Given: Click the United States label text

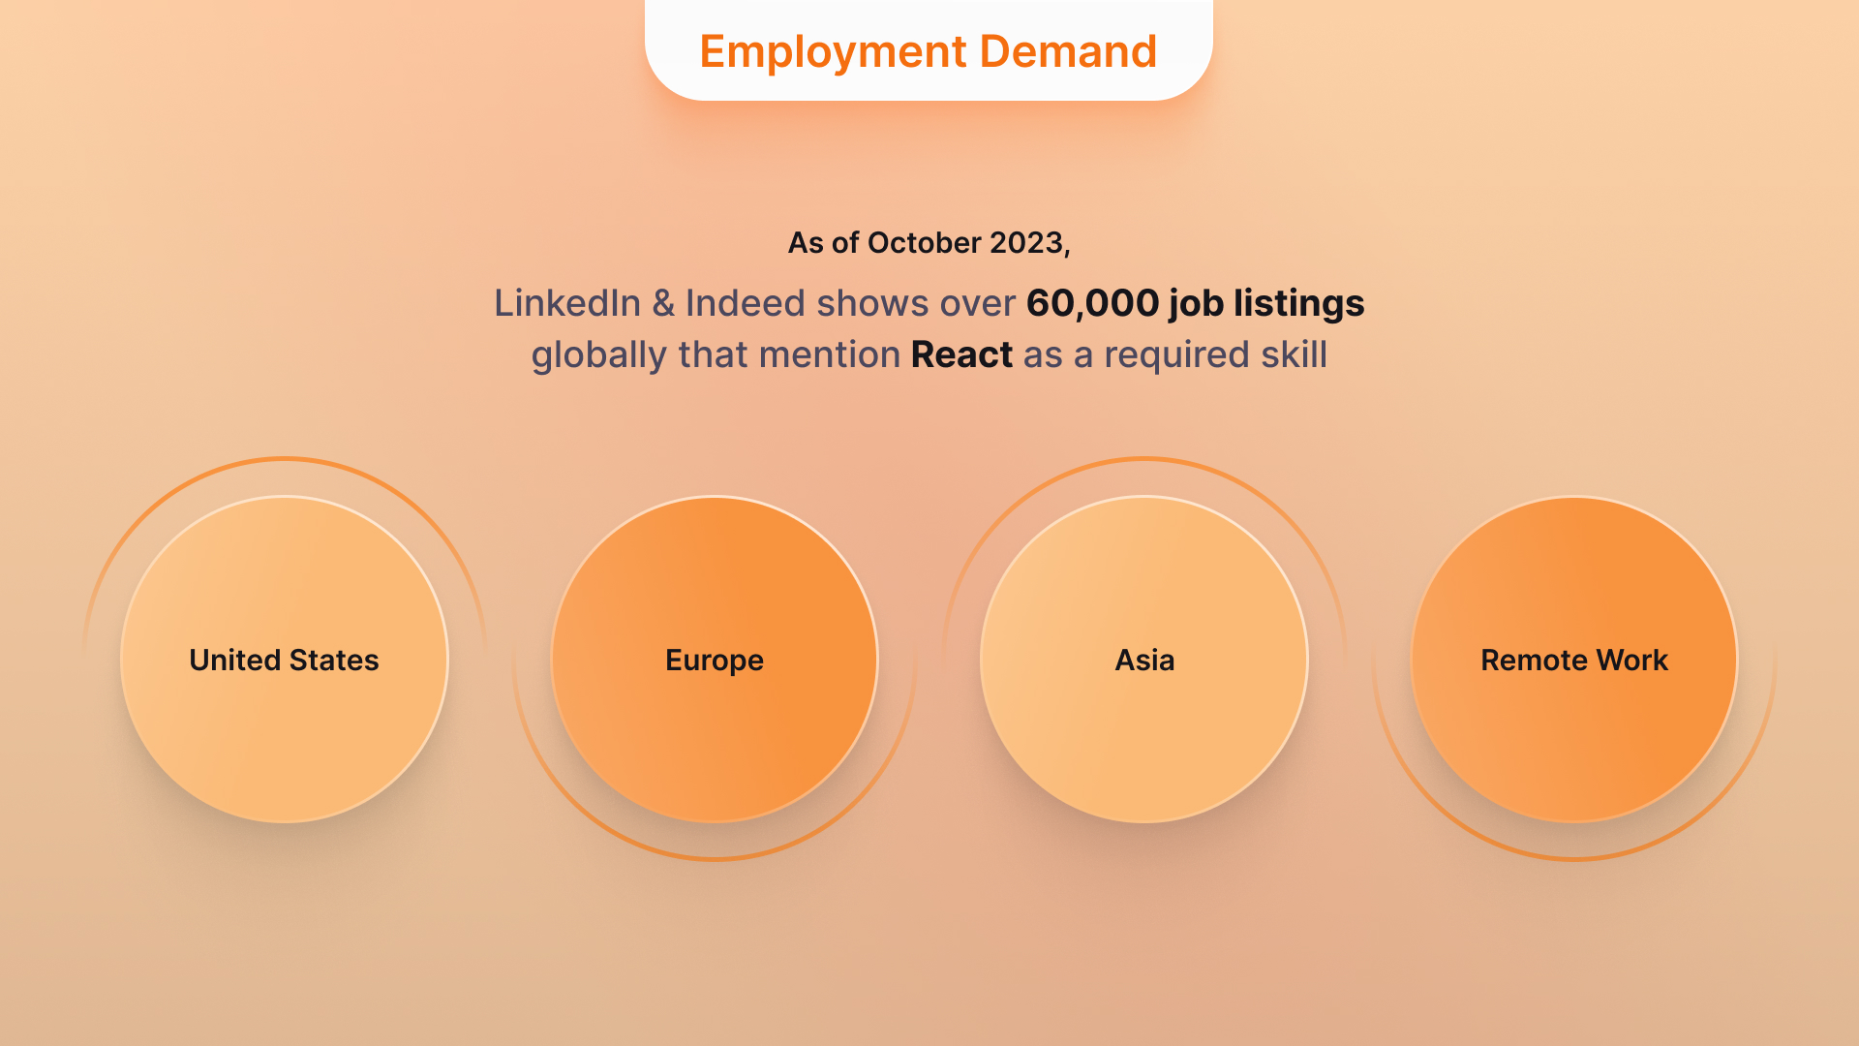Looking at the screenshot, I should (x=284, y=661).
